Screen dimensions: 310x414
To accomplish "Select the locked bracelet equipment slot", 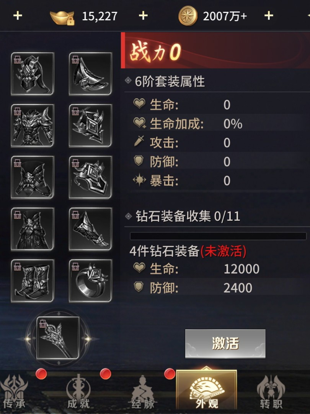I will point(90,177).
